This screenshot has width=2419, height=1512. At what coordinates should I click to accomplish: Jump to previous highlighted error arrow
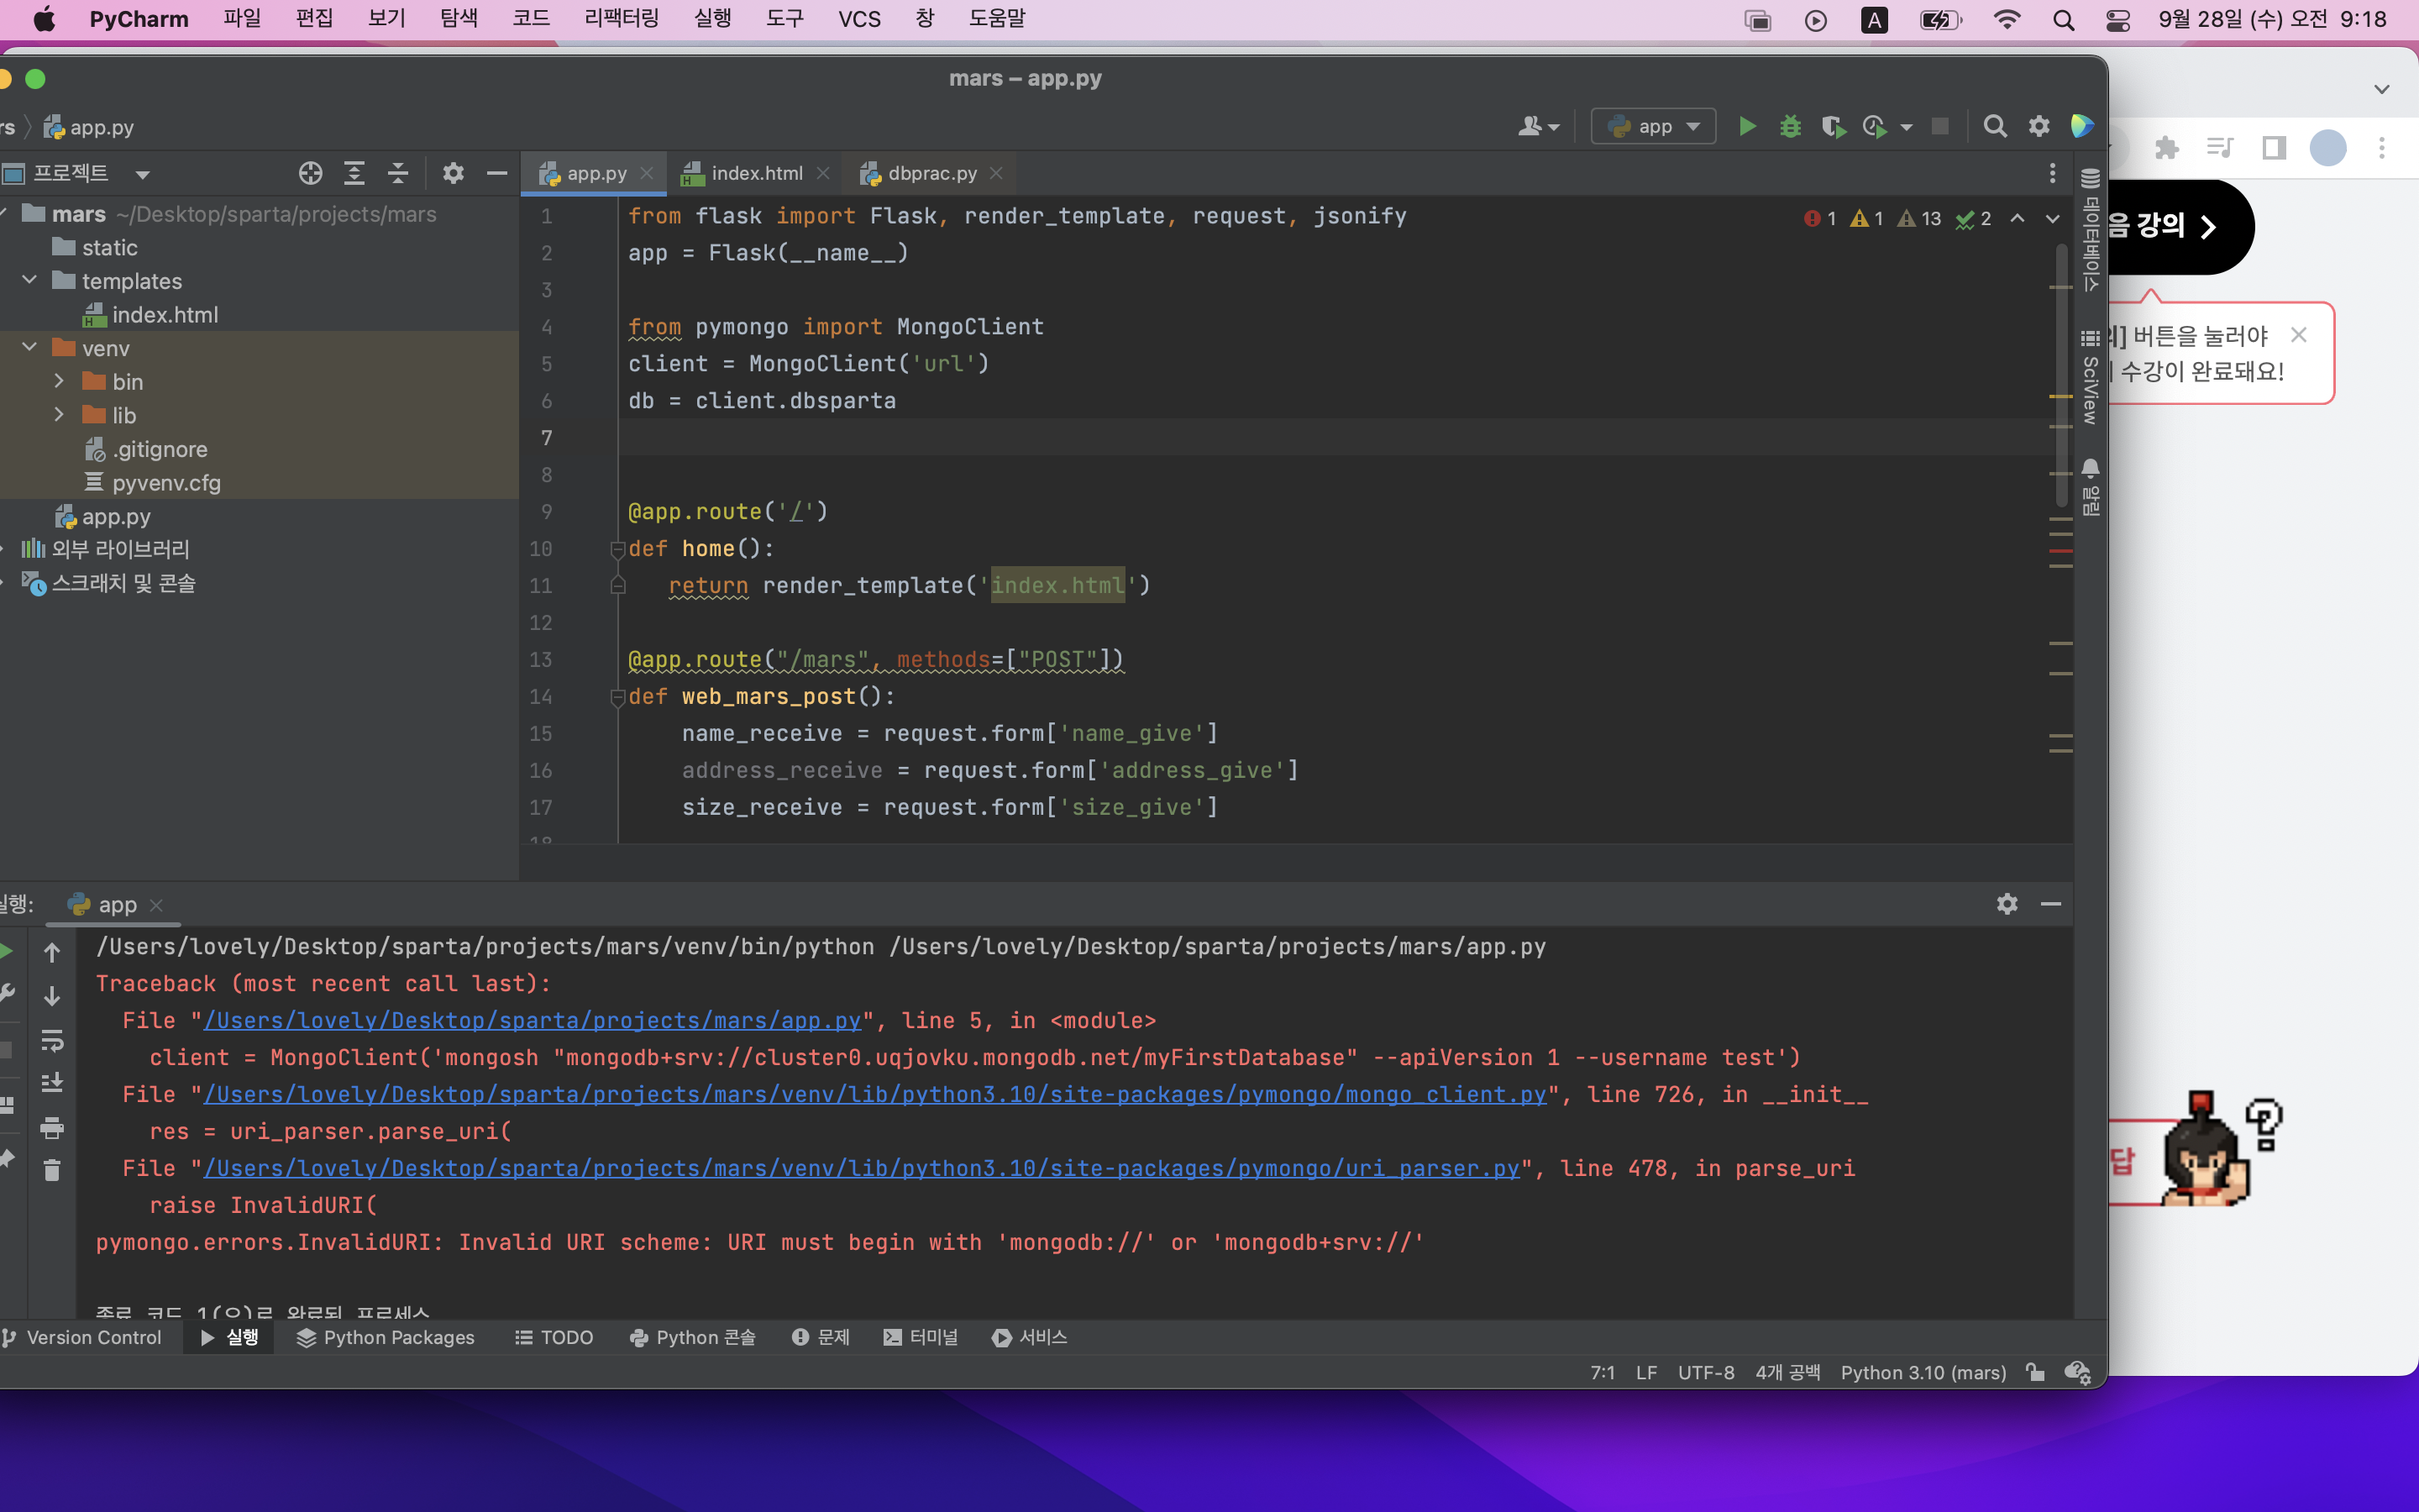pyautogui.click(x=2018, y=218)
